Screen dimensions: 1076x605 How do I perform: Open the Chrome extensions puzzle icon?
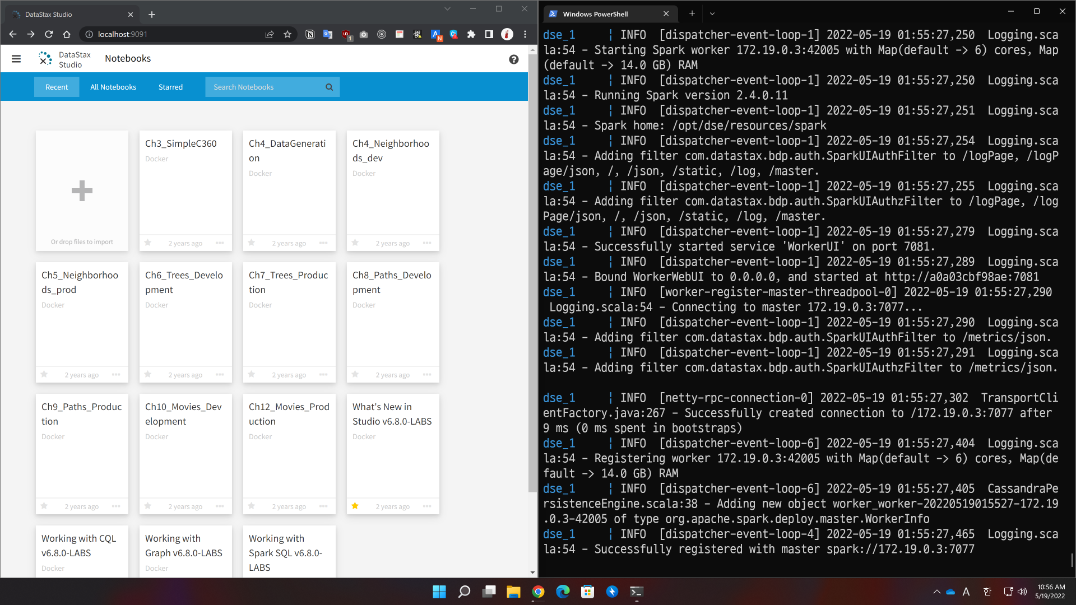click(471, 34)
